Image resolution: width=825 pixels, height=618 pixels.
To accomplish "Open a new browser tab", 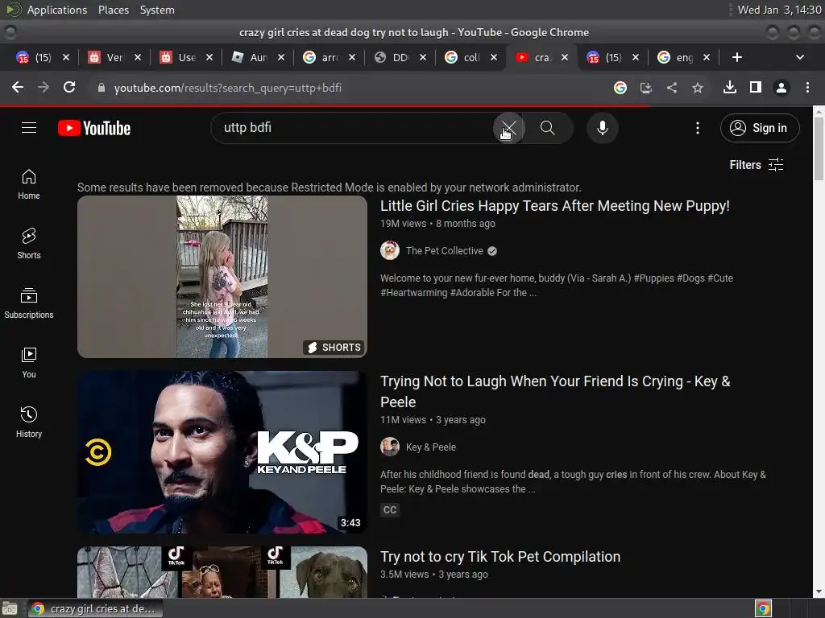I will 737,57.
